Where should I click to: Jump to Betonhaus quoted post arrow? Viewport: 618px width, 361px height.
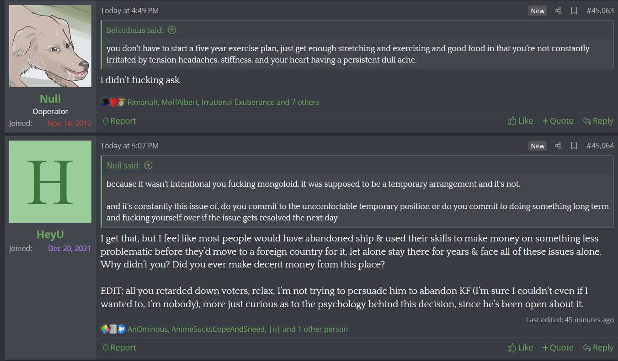click(x=172, y=30)
